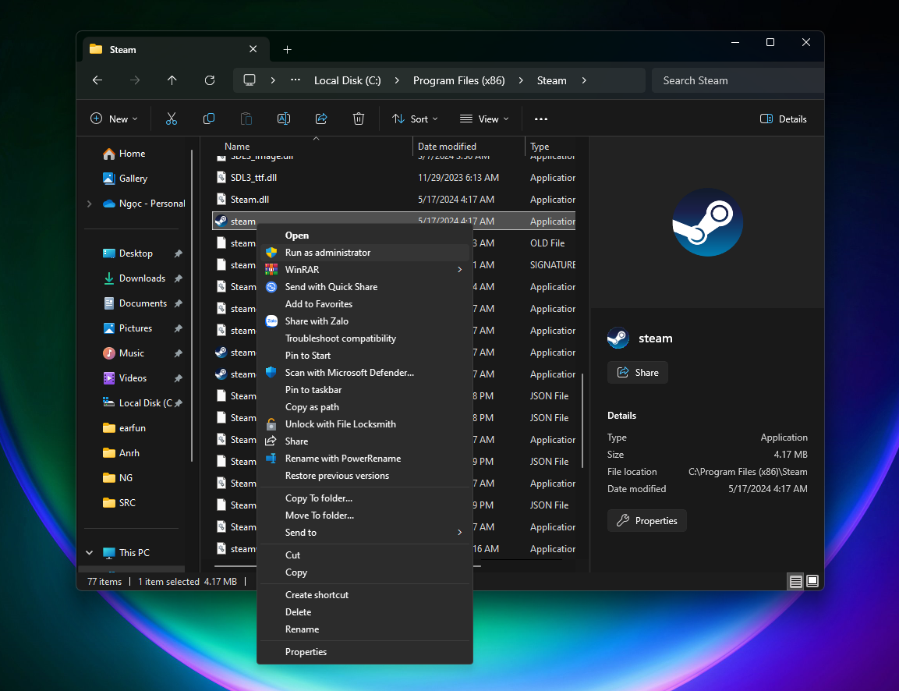Click the Microsoft Defender shield icon
Screen dimensions: 899x691
tap(271, 373)
